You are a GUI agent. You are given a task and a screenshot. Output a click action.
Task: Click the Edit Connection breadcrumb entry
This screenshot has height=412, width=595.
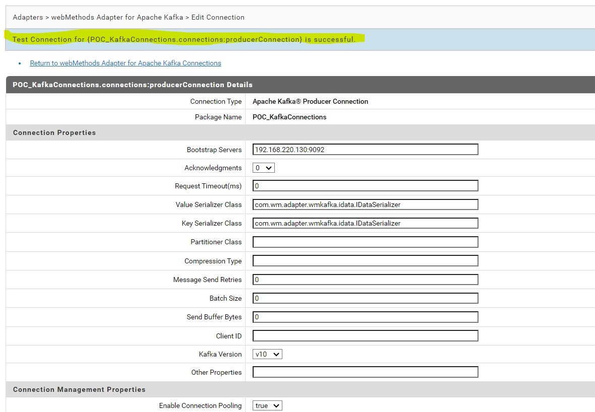click(217, 17)
